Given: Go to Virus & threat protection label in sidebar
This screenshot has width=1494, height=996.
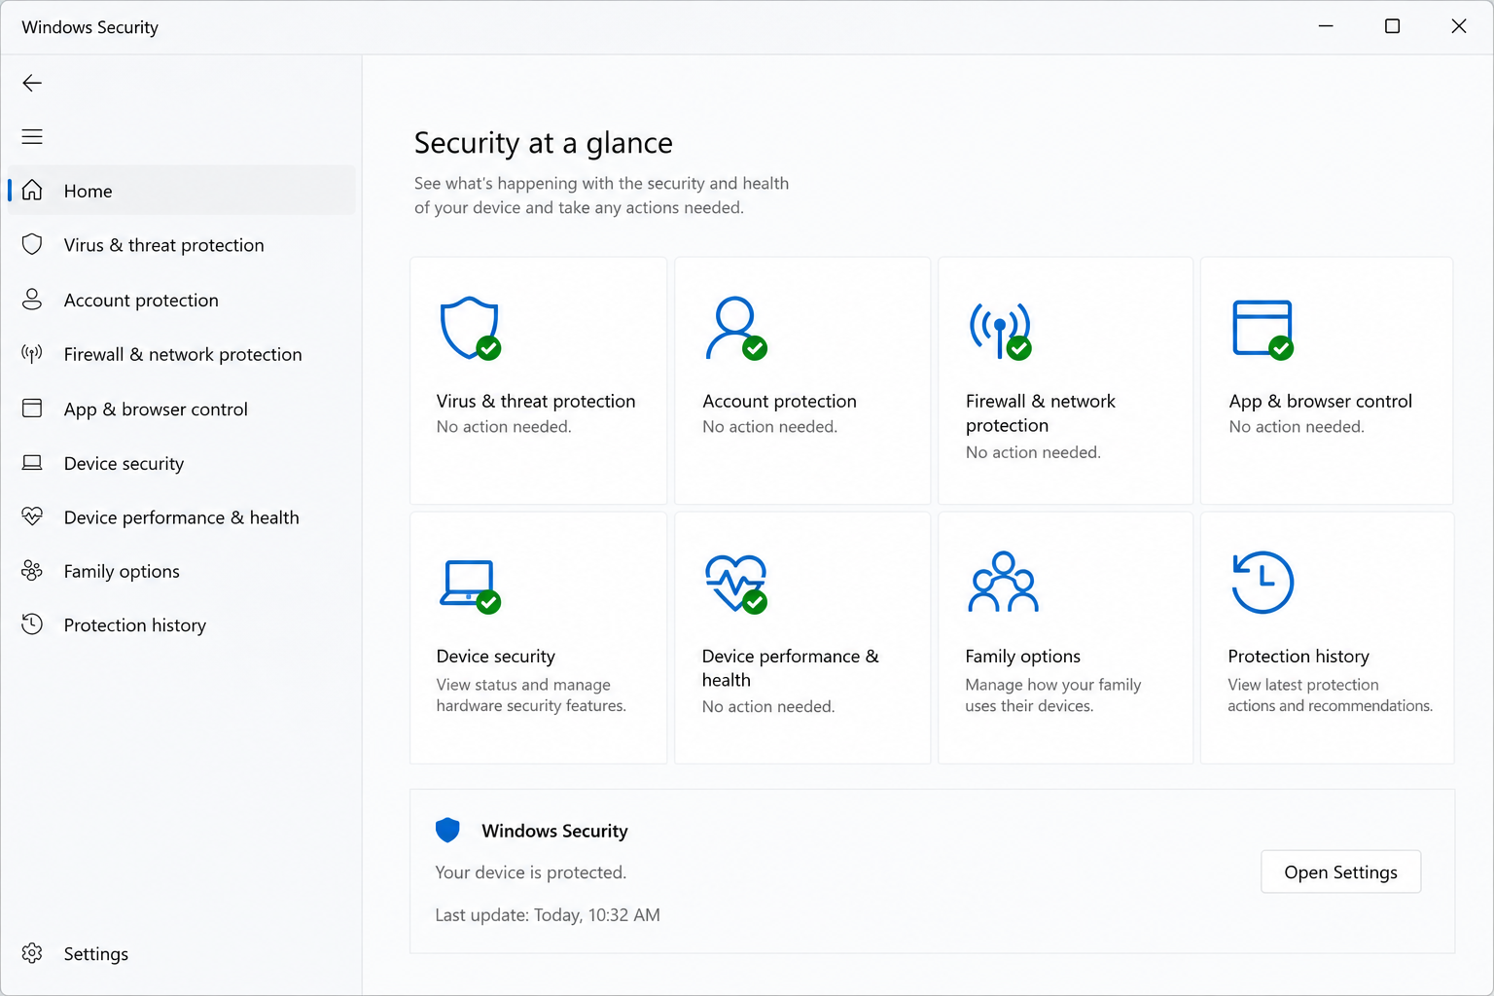Looking at the screenshot, I should 164,245.
